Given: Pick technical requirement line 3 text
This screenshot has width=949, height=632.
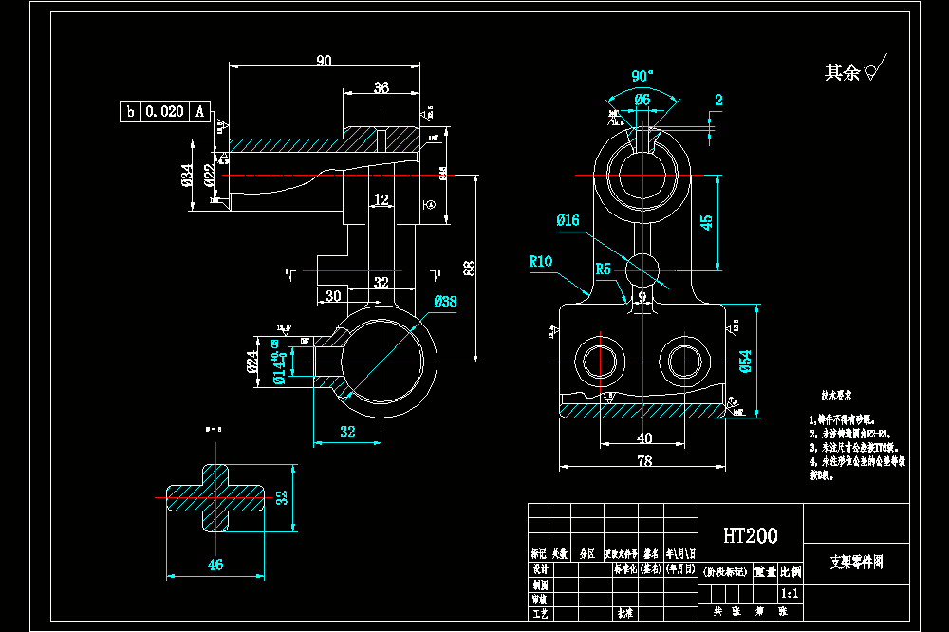Looking at the screenshot, I should click(x=855, y=448).
